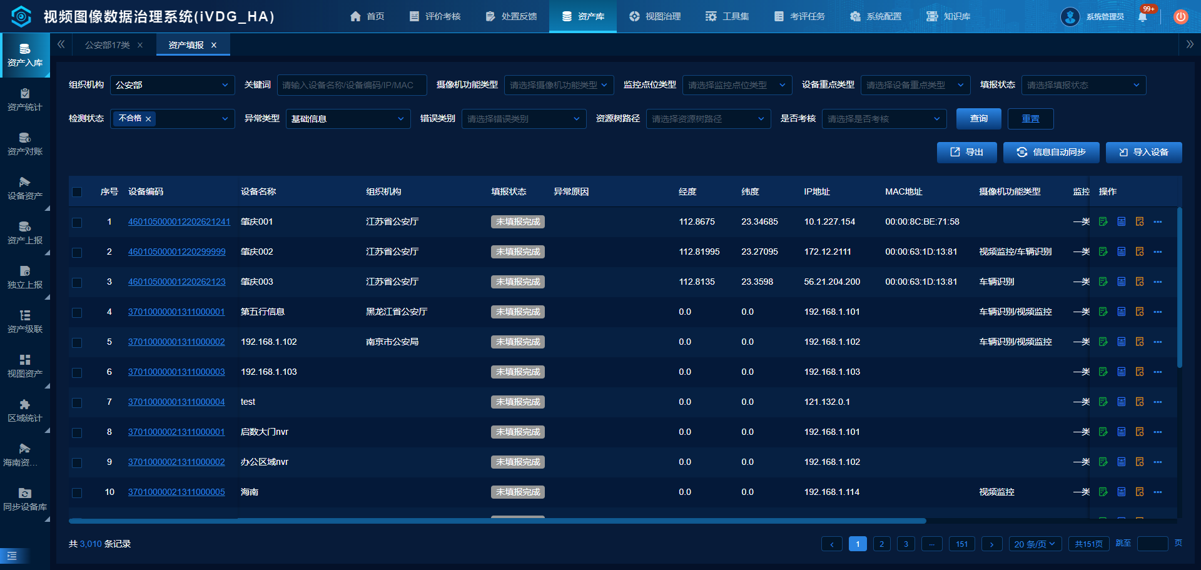Viewport: 1201px width, 570px height.
Task: Open the 20 条/页 page size dropdown
Action: point(1035,544)
